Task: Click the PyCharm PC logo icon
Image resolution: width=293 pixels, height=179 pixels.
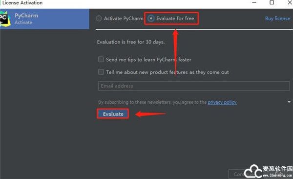Action: tap(5, 19)
